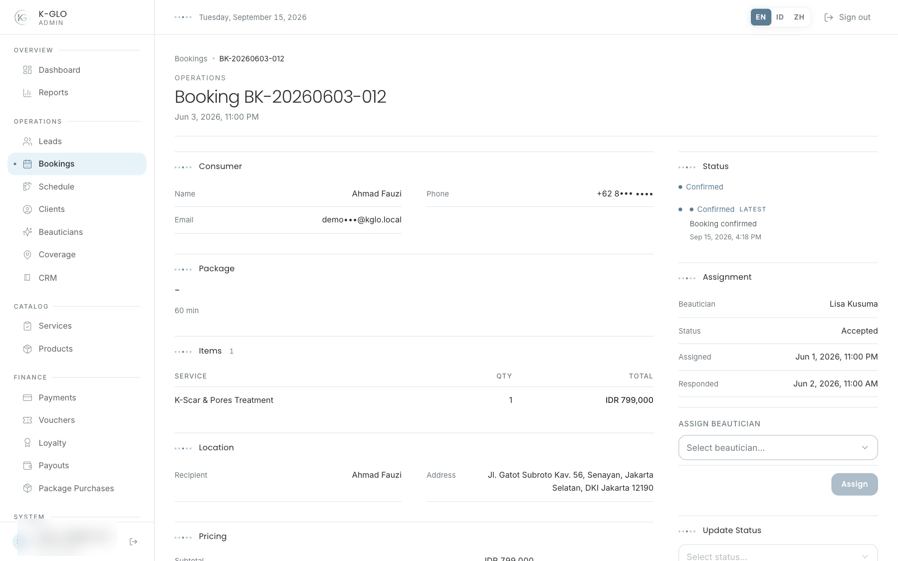Click the email demo•••@kglo.local
The image size is (898, 561).
pyautogui.click(x=362, y=220)
